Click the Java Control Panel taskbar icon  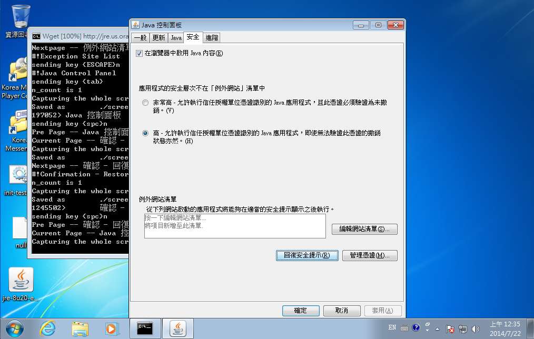[x=177, y=328]
